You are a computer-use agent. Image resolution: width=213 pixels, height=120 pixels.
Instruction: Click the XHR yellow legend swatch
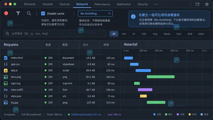point(190,114)
